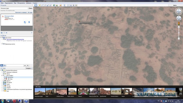Collapse the Основная база данных node
This screenshot has height=103, width=183.
(1, 70)
